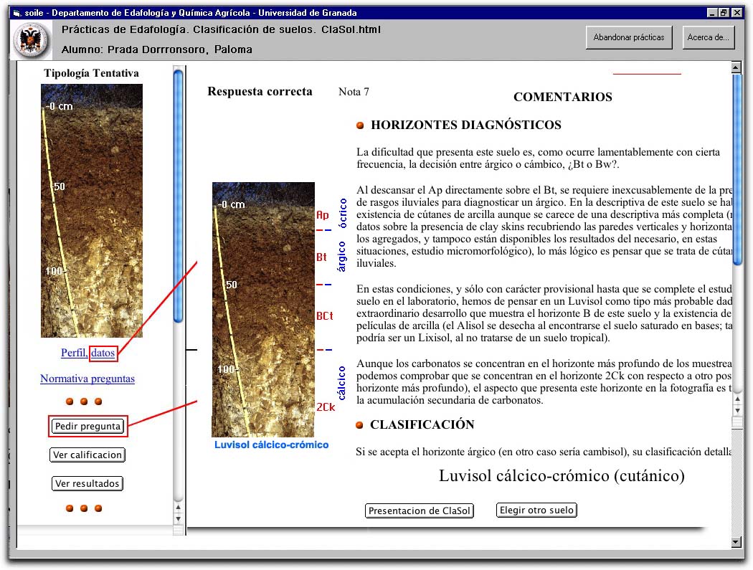Click the Luvisol cálcico-crómico caption

click(271, 445)
